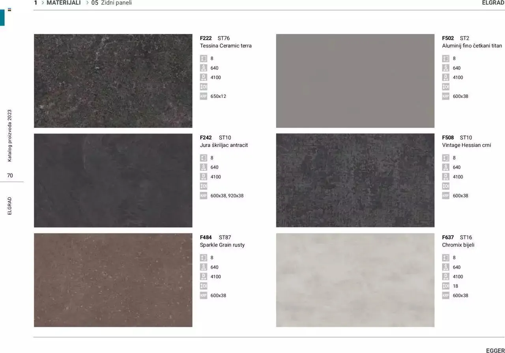This screenshot has width=505, height=353.
Task: Click the EGGER brand label at bottom right
Action: tap(495, 350)
